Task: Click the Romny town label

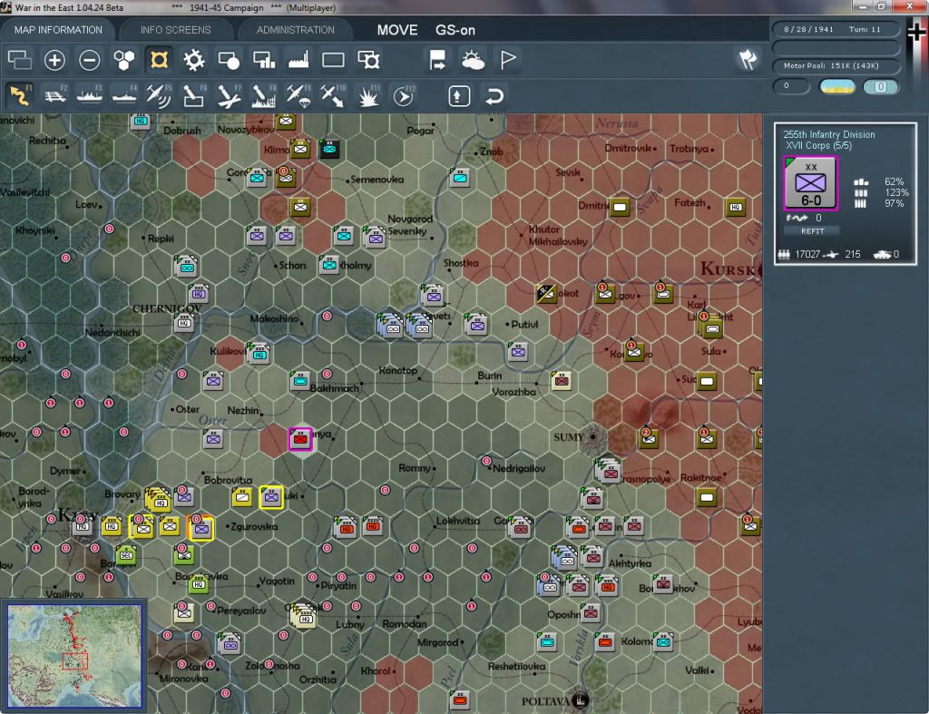Action: (414, 468)
